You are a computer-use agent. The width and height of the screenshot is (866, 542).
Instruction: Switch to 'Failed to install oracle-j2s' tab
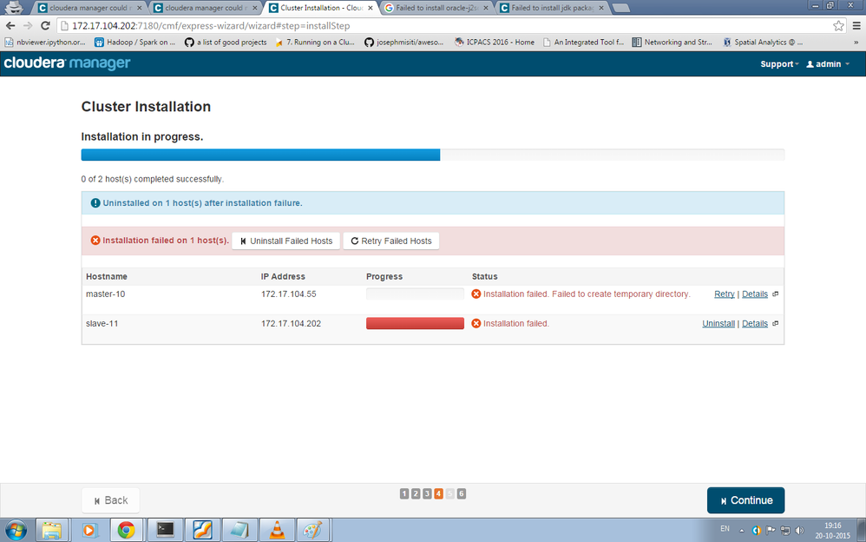436,9
